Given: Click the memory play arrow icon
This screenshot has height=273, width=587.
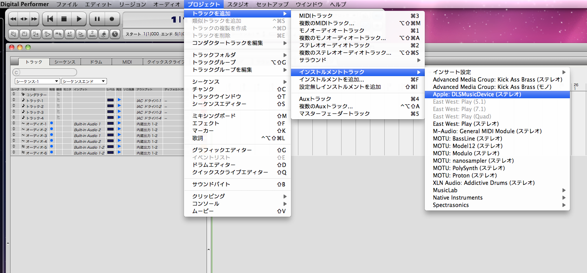Looking at the screenshot, I should (47, 34).
